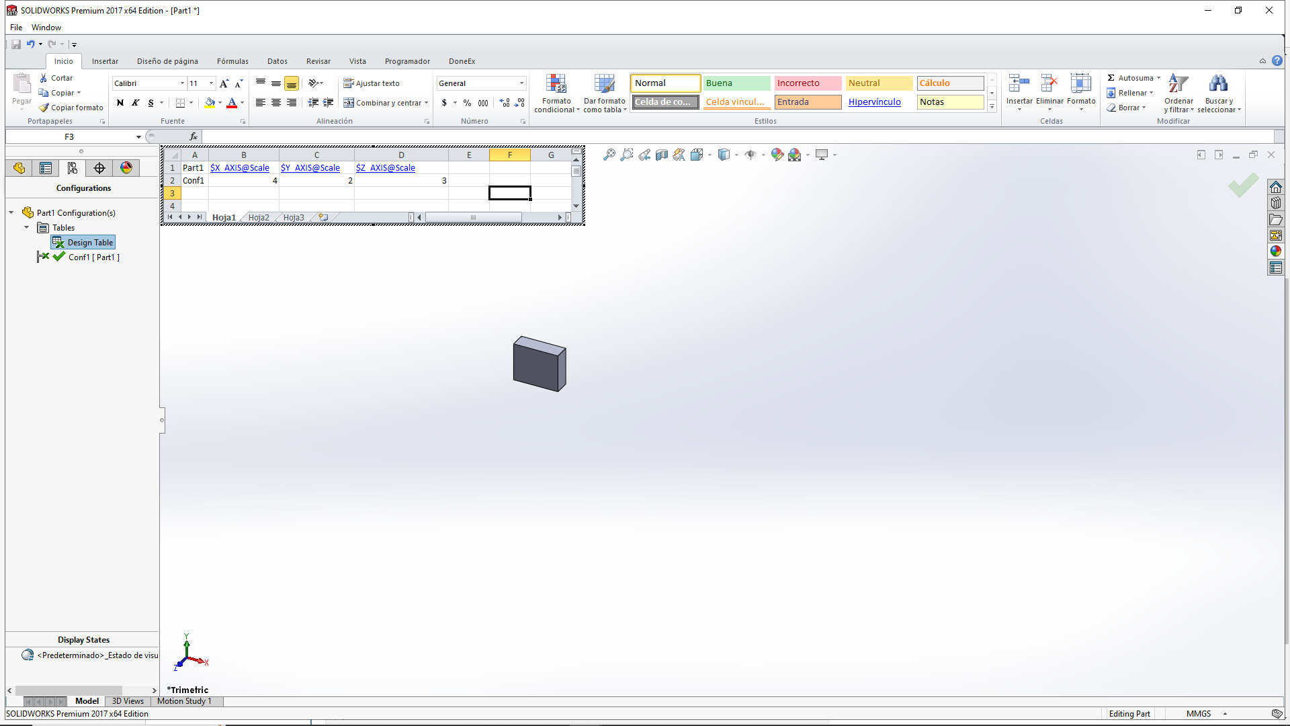
Task: Apply the Buena green cell style
Action: pos(736,83)
